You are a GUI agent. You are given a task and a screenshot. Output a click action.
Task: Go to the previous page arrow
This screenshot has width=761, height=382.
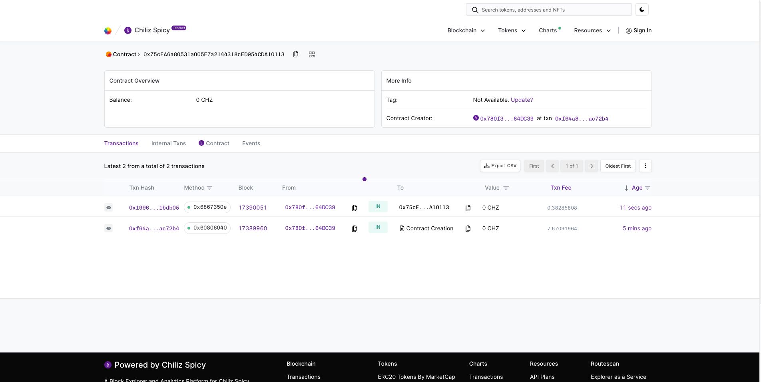[552, 166]
